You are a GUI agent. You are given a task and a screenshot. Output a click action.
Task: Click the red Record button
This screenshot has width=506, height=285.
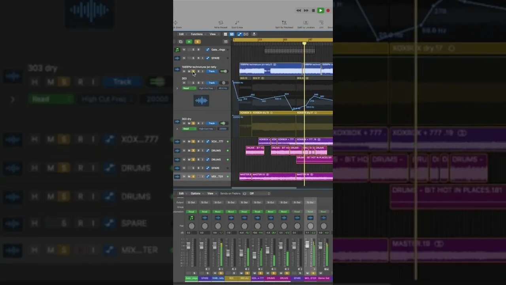click(328, 11)
